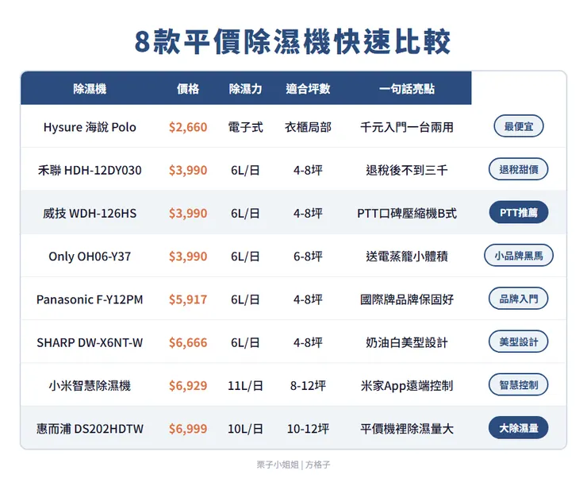Click the 栗子小姐姐 | 方格子 credit

pyautogui.click(x=293, y=465)
